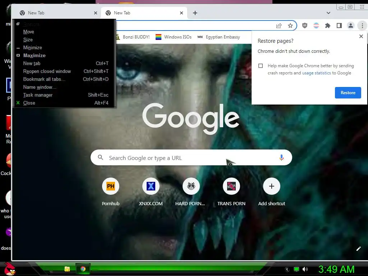Customize this page with the pencil icon
The image size is (368, 276).
click(x=358, y=249)
